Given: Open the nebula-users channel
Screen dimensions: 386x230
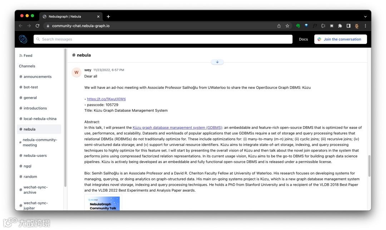Looking at the screenshot, I should [39, 155].
